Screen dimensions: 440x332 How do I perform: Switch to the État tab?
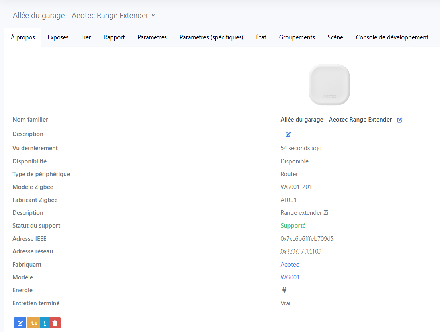tap(261, 37)
